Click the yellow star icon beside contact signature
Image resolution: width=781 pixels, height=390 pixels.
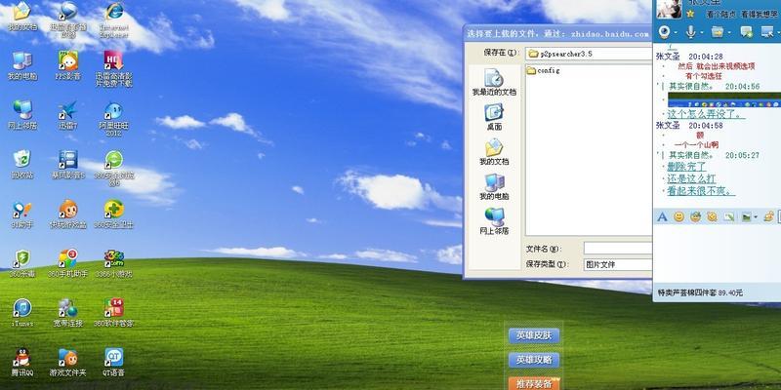[690, 14]
